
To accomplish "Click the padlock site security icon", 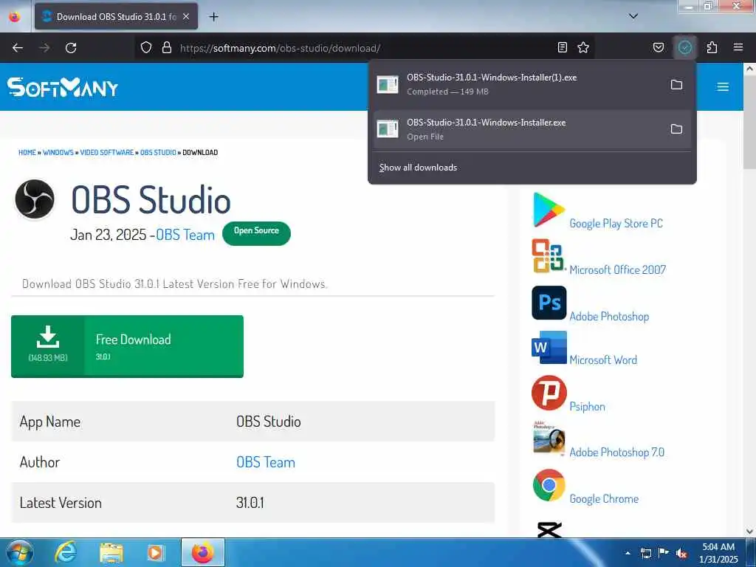I will coord(167,47).
